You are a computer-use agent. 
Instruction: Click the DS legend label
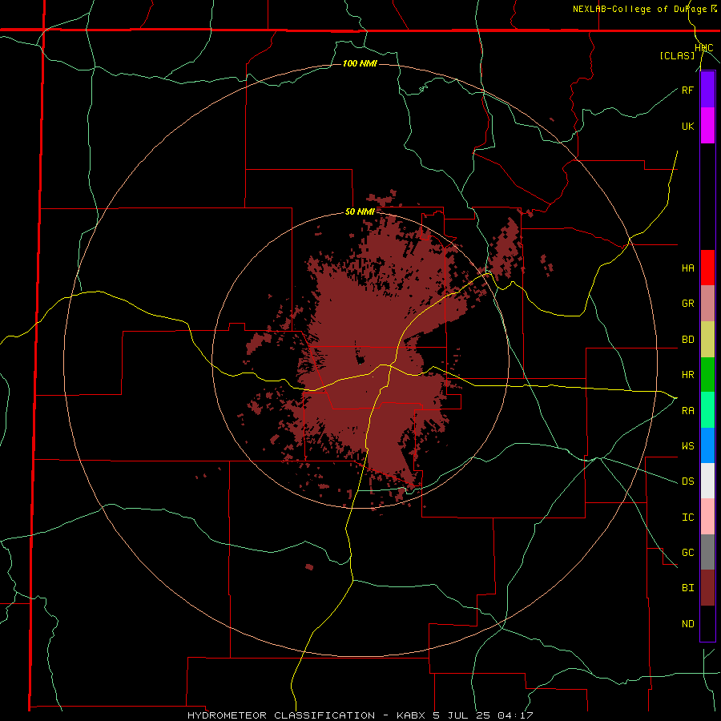(687, 481)
